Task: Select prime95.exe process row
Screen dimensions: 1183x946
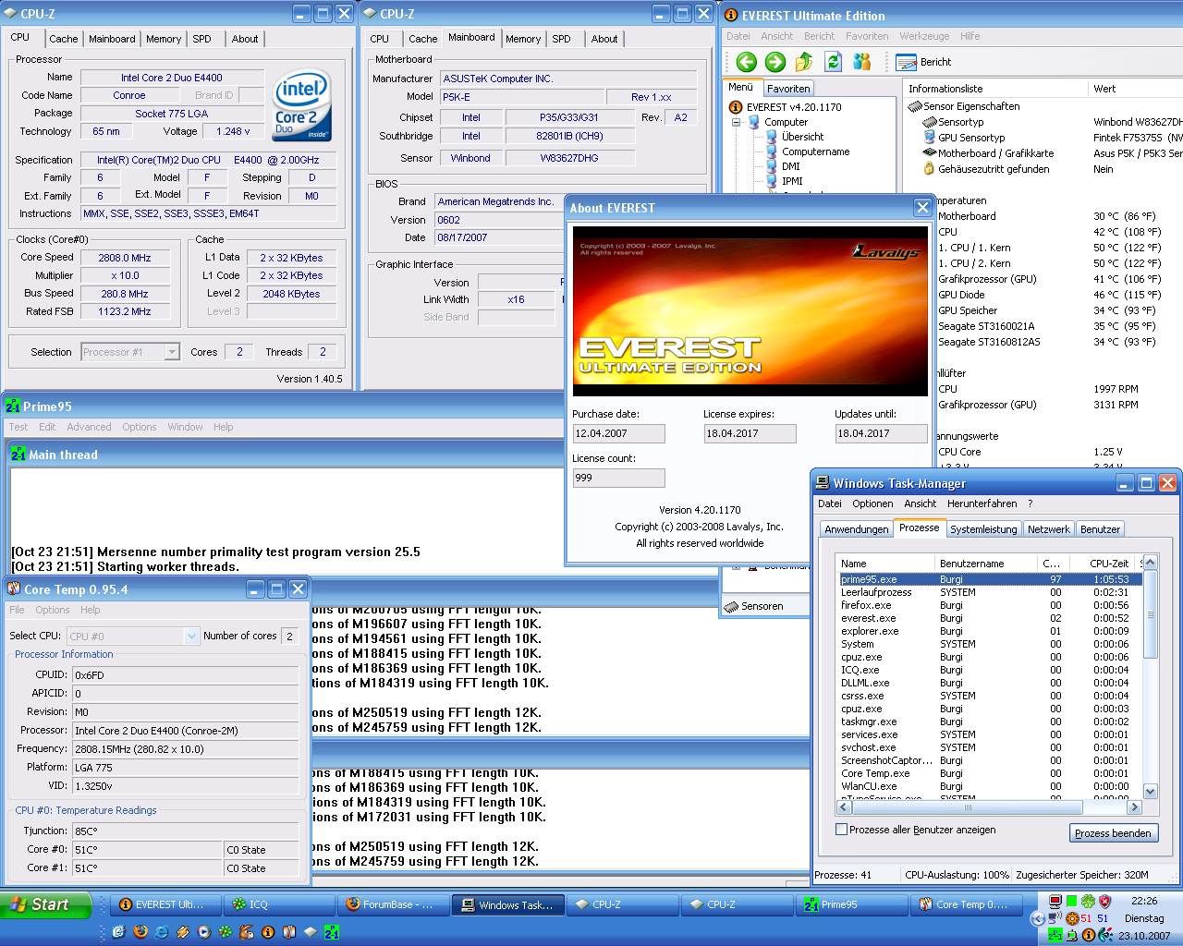Action: coord(989,579)
